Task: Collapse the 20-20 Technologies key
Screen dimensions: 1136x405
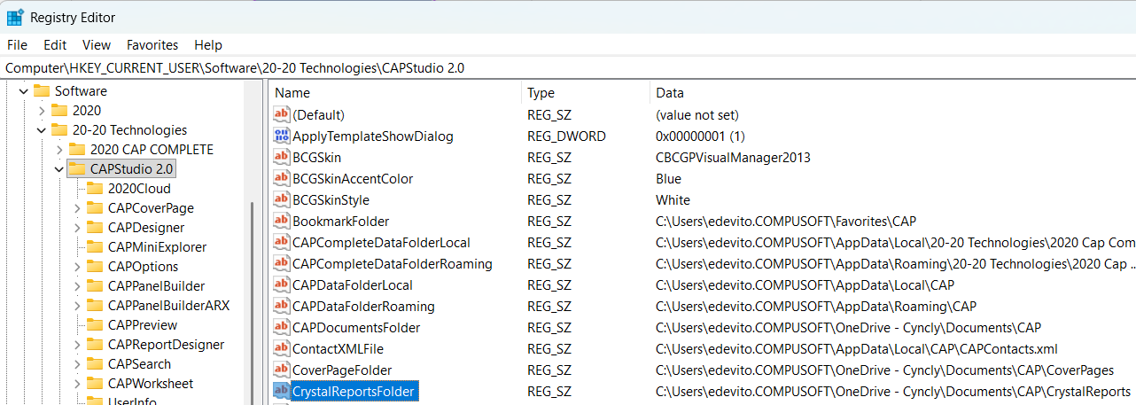Action: [41, 130]
